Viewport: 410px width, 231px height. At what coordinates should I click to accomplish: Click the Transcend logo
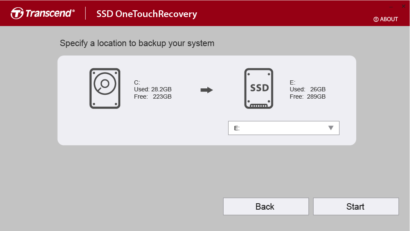click(x=43, y=13)
